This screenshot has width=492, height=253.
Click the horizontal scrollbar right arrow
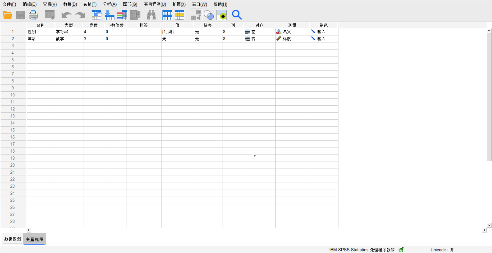pyautogui.click(x=484, y=230)
